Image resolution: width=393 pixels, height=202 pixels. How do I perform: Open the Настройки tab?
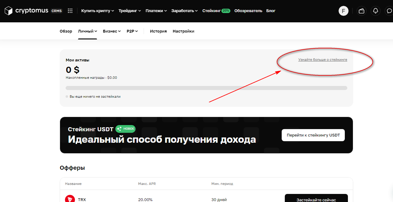point(183,31)
